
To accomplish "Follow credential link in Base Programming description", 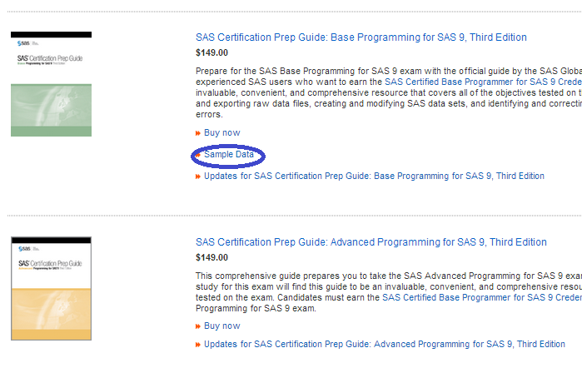I will 482,82.
